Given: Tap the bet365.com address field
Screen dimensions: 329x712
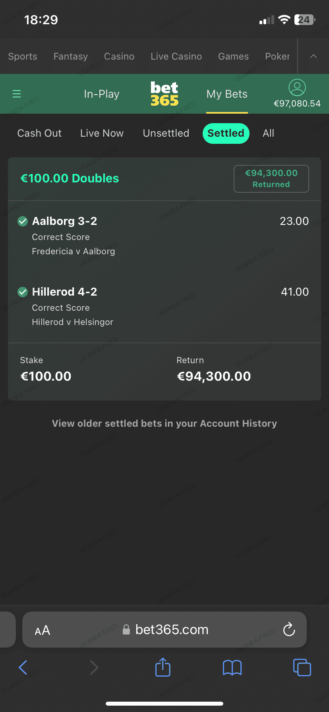Looking at the screenshot, I should pyautogui.click(x=172, y=629).
